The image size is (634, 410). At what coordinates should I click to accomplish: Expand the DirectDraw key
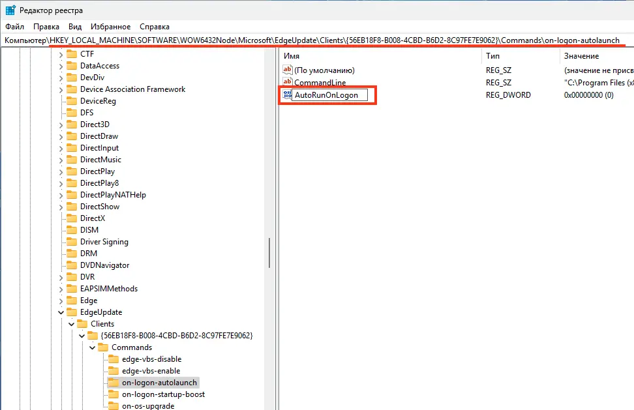pyautogui.click(x=61, y=136)
